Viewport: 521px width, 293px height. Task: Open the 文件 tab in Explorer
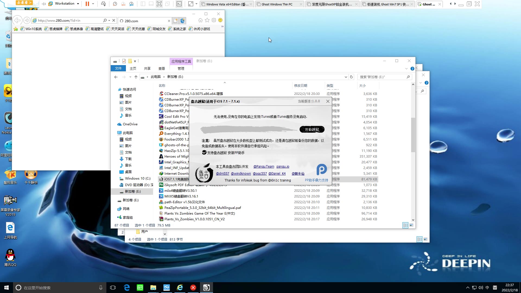click(118, 68)
